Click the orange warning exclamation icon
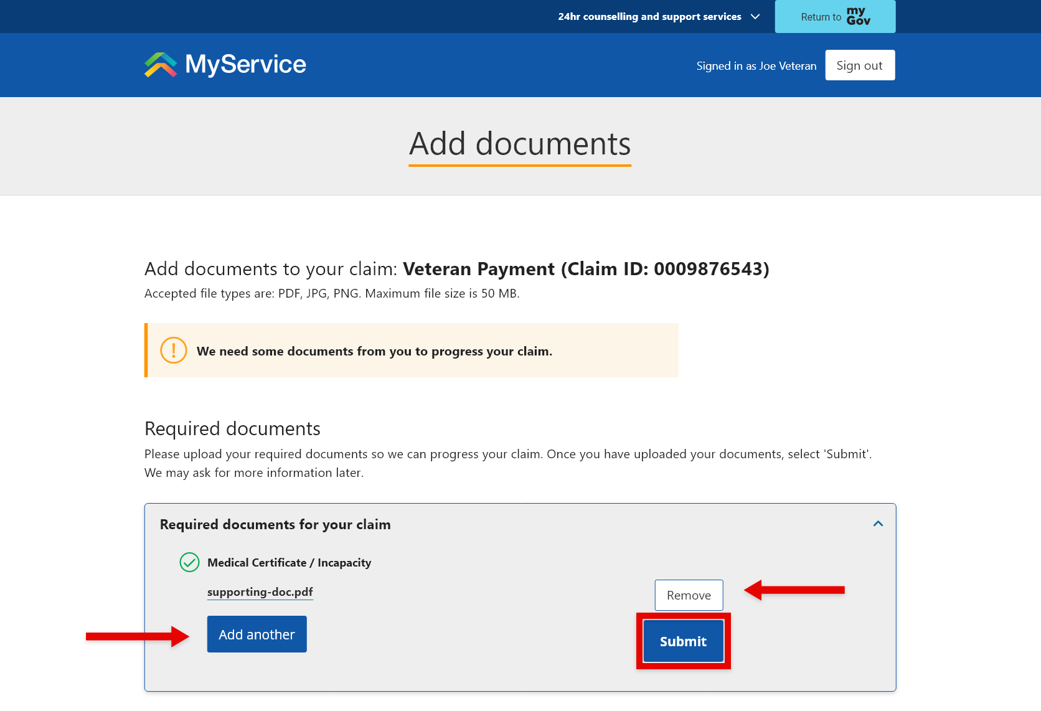The image size is (1041, 711). [174, 351]
